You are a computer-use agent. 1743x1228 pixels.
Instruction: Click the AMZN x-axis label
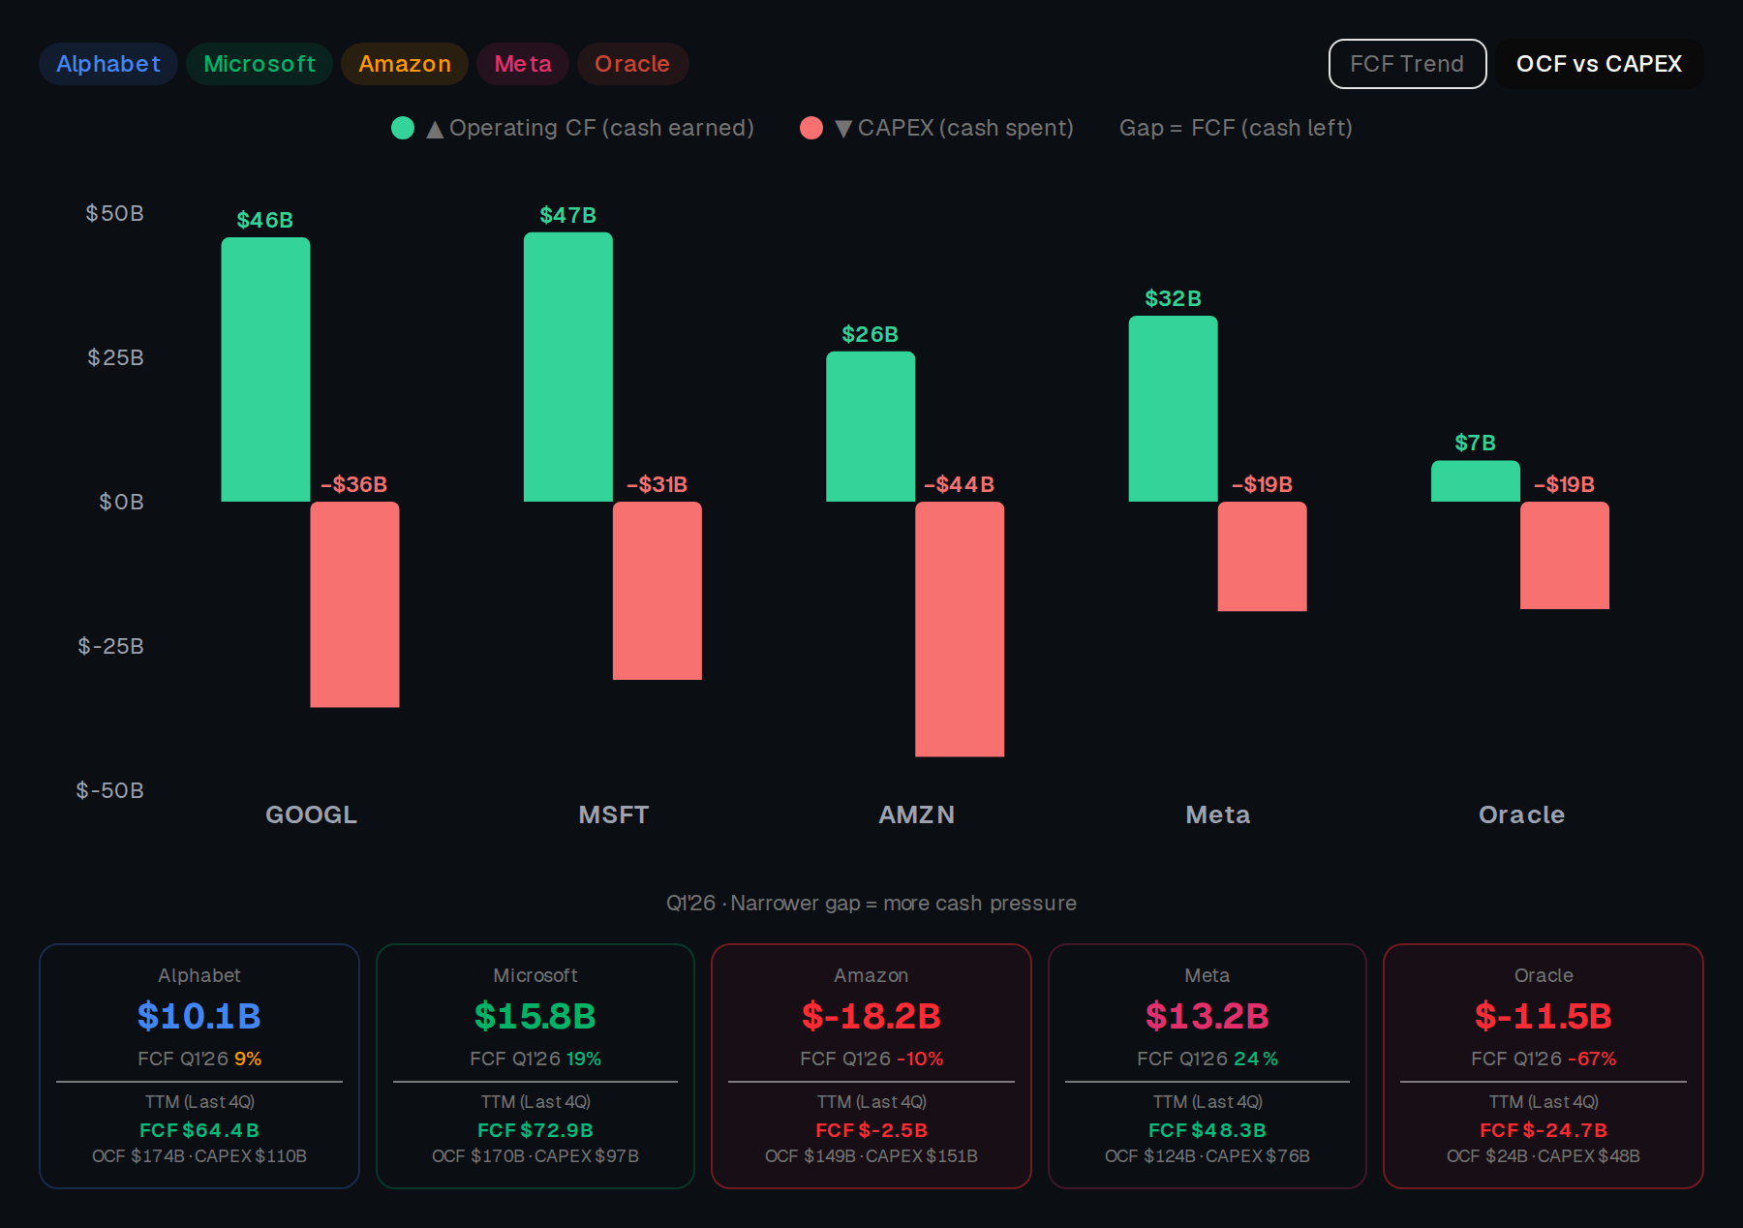916,814
